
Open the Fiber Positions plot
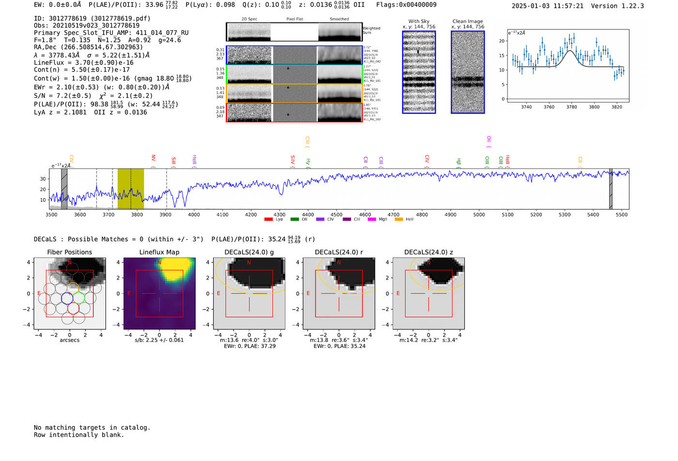tap(70, 293)
